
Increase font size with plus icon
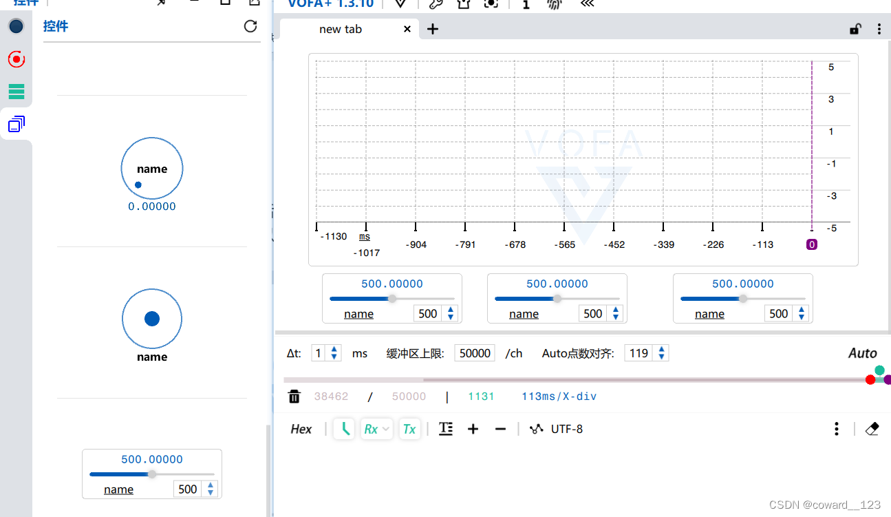473,429
